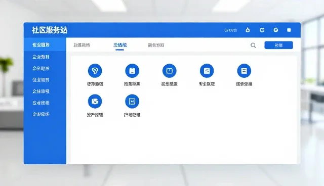Switch to the first tab in the tab bar
324x186 pixels.
point(82,45)
